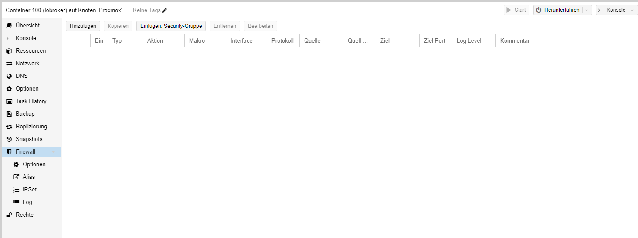Click the Rechte unlock icon
The height and width of the screenshot is (238, 638).
tap(9, 215)
